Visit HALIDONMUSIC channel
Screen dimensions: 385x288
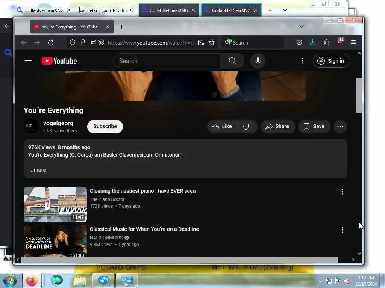[106, 237]
